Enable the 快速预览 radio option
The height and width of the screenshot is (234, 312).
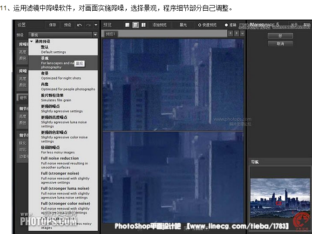[207, 25]
